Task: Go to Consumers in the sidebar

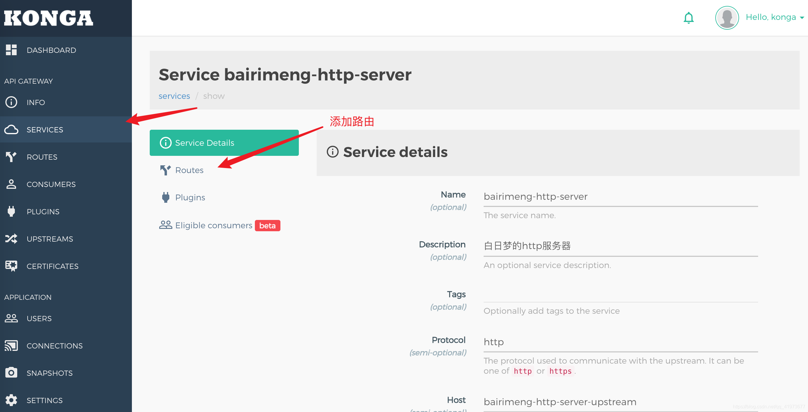Action: coord(51,184)
